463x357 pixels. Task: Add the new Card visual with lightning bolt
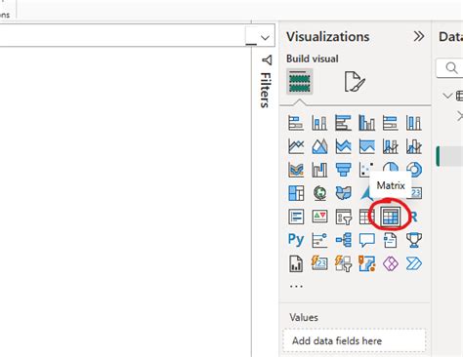[x=319, y=263]
